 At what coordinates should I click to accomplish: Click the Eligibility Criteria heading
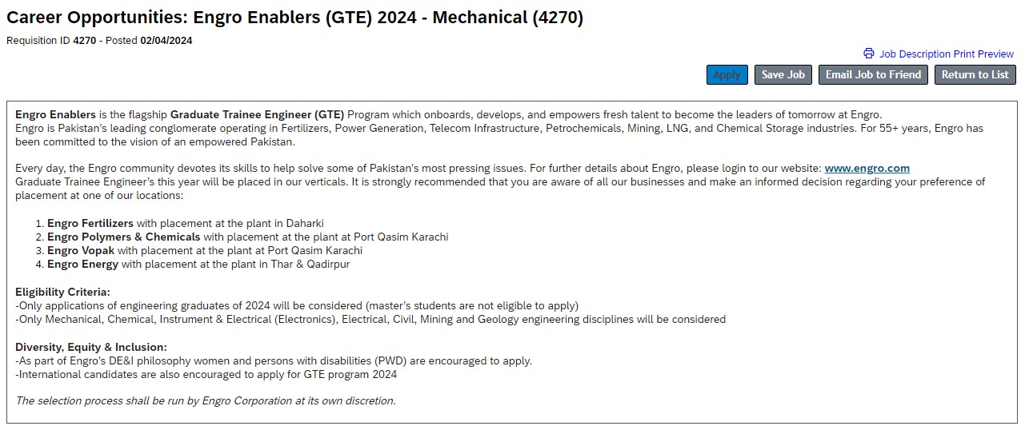[x=62, y=292]
